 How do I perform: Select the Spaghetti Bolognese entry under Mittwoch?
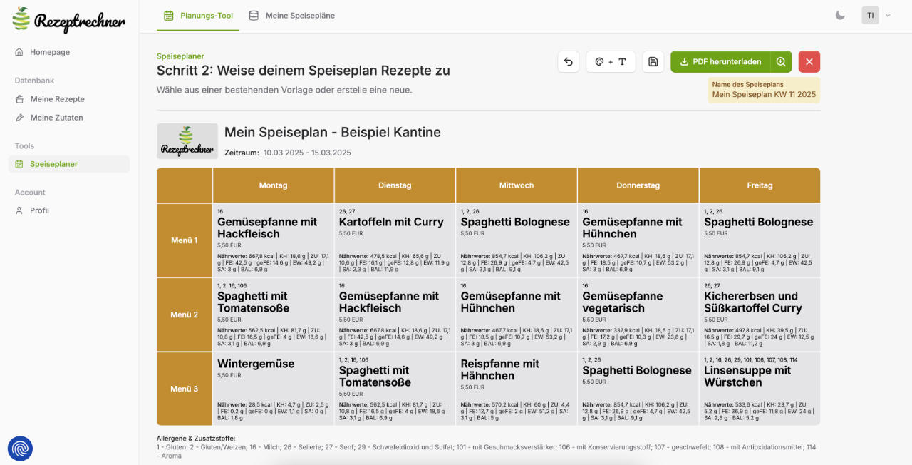click(515, 221)
